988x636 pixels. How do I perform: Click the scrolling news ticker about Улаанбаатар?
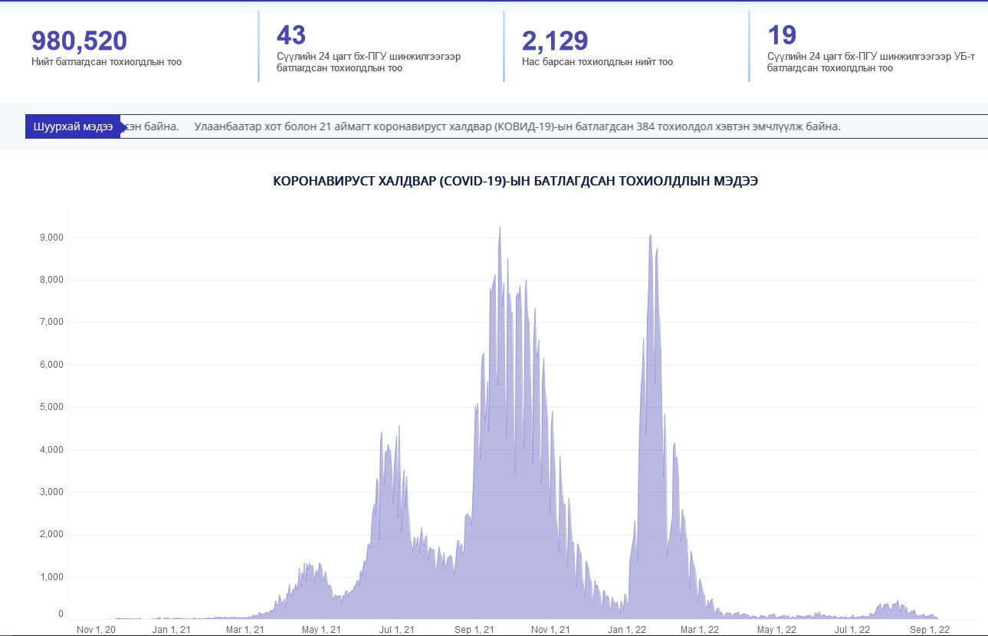pos(517,126)
